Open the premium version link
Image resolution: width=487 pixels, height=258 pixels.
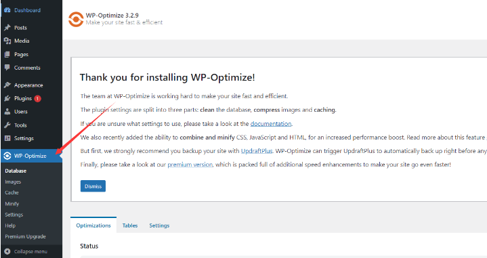(190, 165)
